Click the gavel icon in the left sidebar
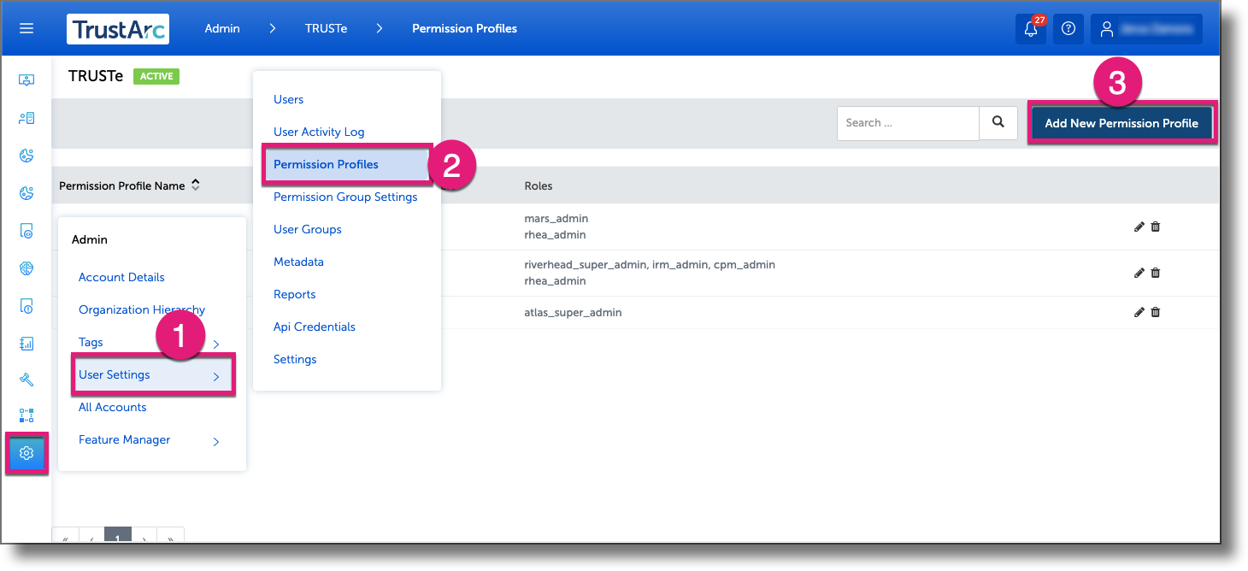Viewport: 1248px width, 571px height. 26,379
